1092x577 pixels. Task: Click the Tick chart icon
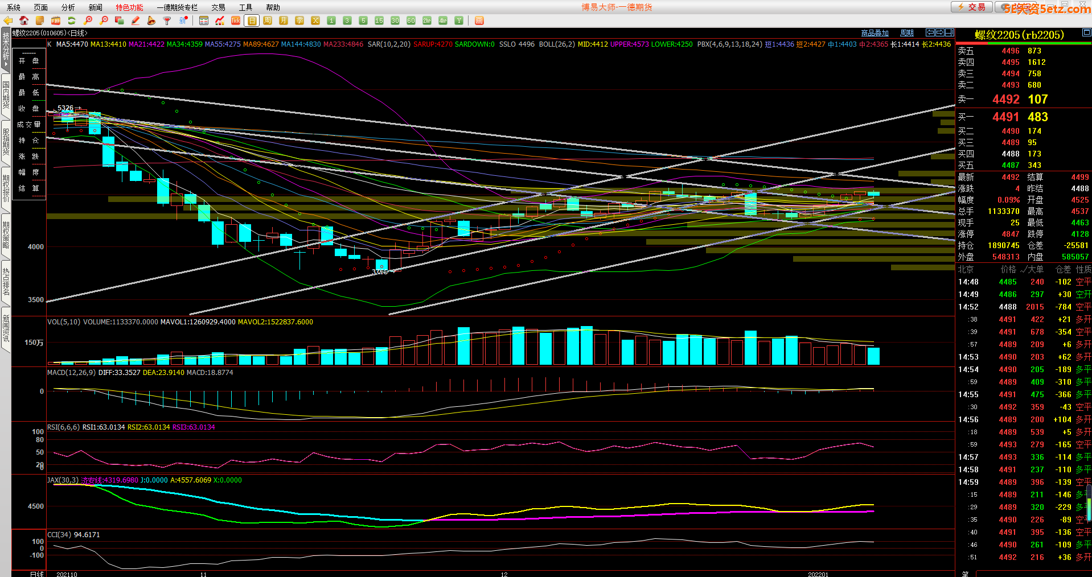coord(236,21)
